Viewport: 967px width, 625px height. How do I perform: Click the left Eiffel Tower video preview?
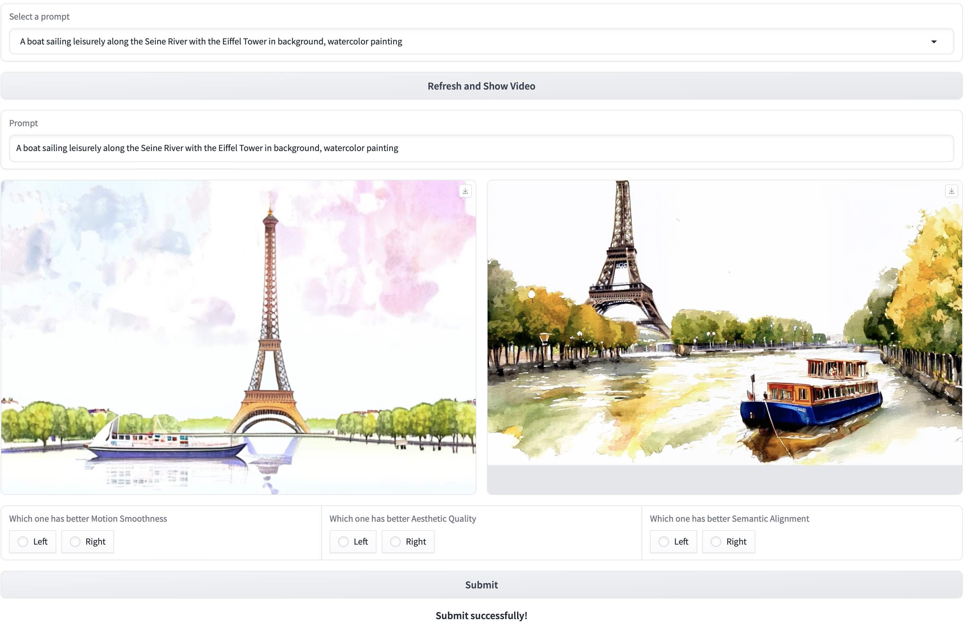pos(239,337)
